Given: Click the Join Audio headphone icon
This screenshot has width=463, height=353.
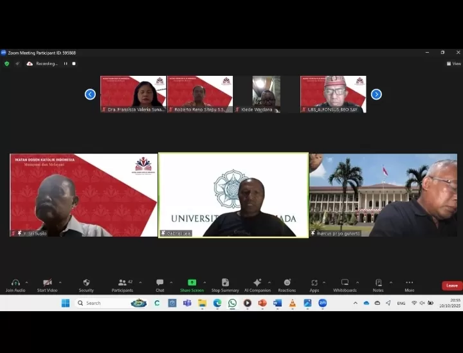Looking at the screenshot, I should [x=15, y=283].
